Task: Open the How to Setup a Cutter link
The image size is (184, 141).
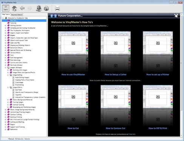Action: coord(116,74)
